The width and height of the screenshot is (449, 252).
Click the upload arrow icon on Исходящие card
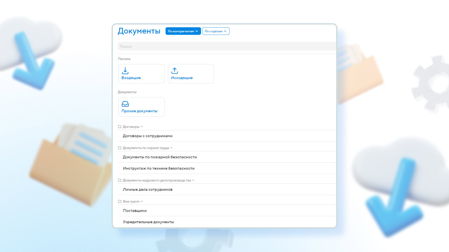point(174,70)
